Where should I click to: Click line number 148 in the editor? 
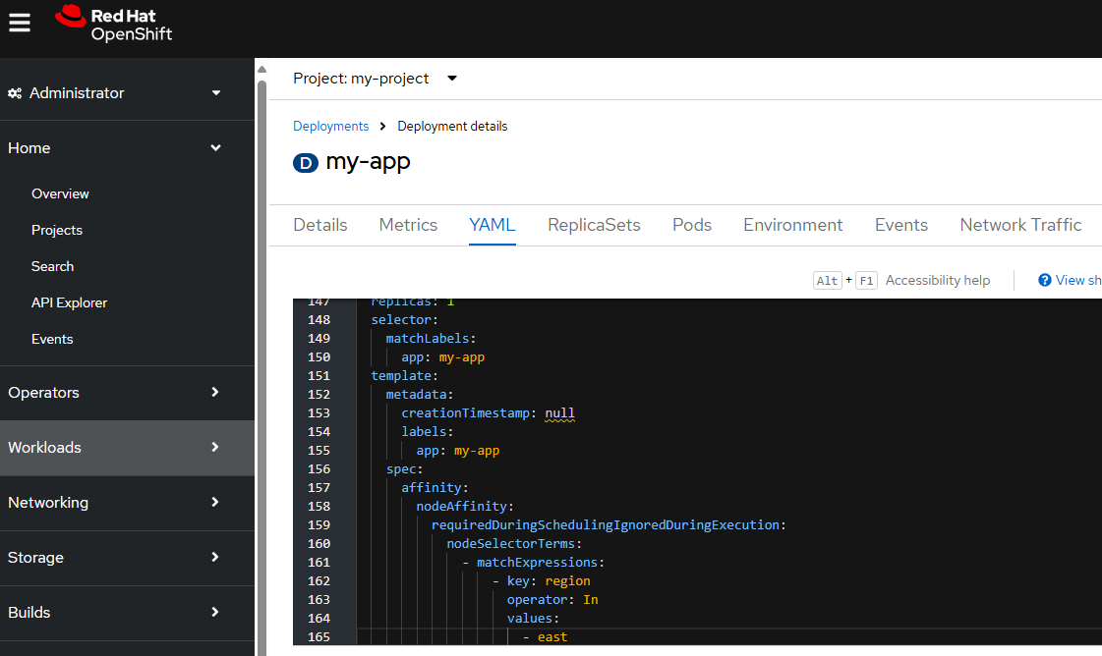[319, 319]
